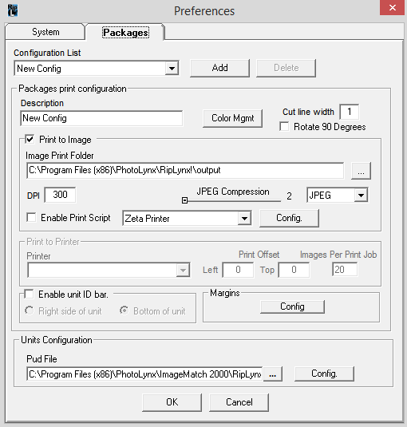This screenshot has height=427, width=407.
Task: Browse for Image Print Folder
Action: click(361, 171)
